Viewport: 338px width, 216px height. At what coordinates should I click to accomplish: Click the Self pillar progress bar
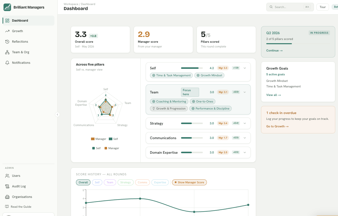click(x=192, y=68)
